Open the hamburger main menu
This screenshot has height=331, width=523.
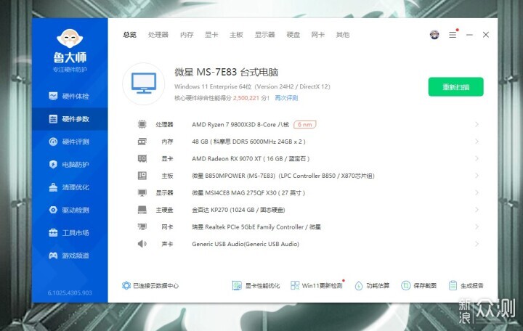click(x=453, y=34)
